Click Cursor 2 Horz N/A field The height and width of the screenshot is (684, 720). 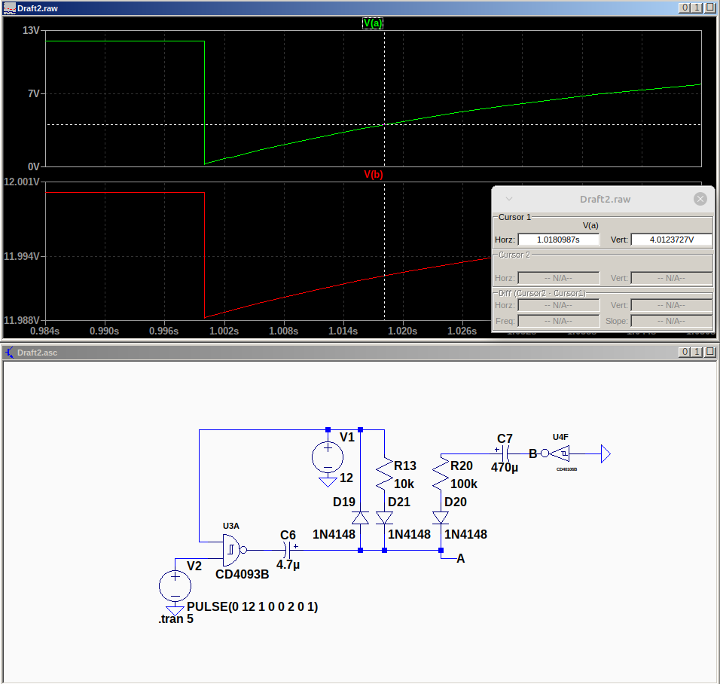coord(558,278)
